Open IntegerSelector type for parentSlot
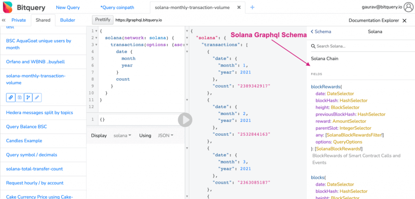Image resolution: width=415 pixels, height=199 pixels. pos(355,128)
